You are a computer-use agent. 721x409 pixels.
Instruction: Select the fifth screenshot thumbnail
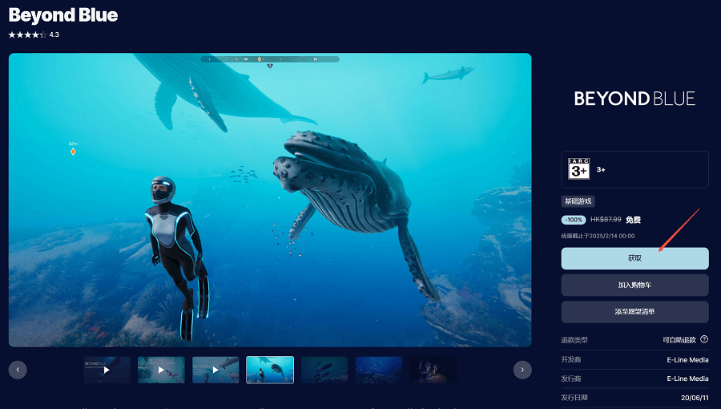point(324,370)
